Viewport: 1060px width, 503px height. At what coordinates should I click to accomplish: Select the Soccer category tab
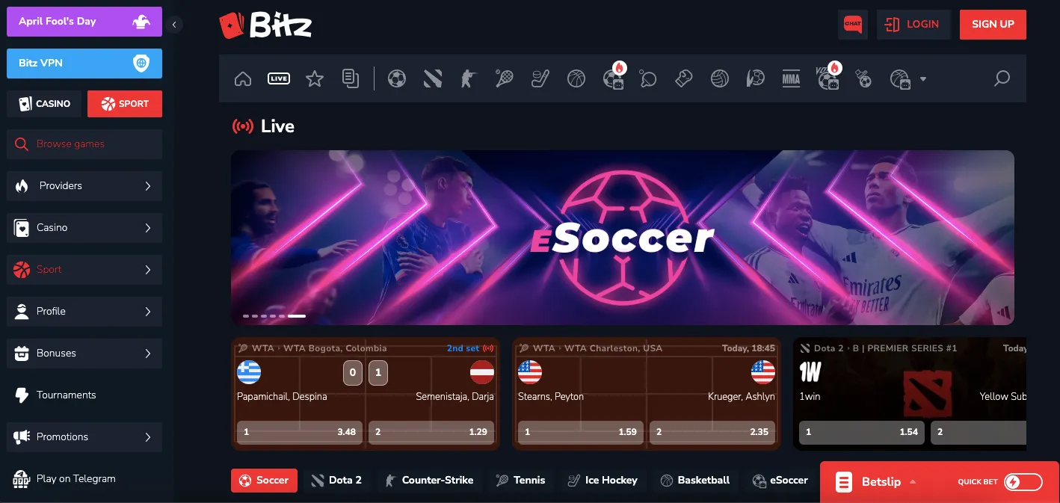[x=264, y=481]
